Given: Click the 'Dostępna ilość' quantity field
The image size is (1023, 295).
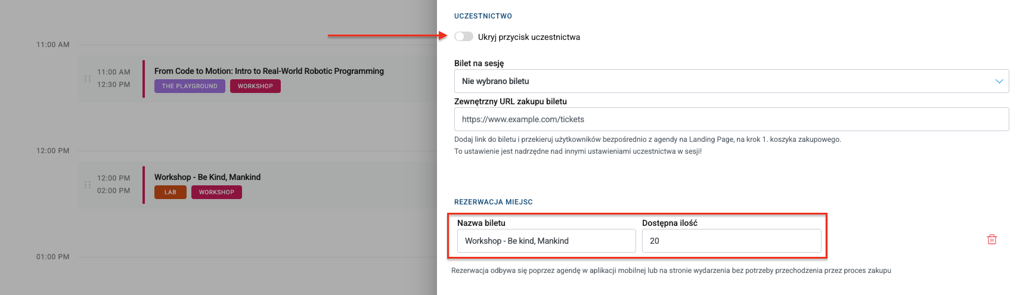Looking at the screenshot, I should (731, 241).
